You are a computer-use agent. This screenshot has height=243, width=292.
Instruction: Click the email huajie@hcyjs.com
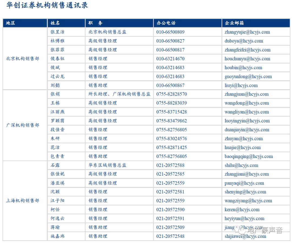(243, 147)
